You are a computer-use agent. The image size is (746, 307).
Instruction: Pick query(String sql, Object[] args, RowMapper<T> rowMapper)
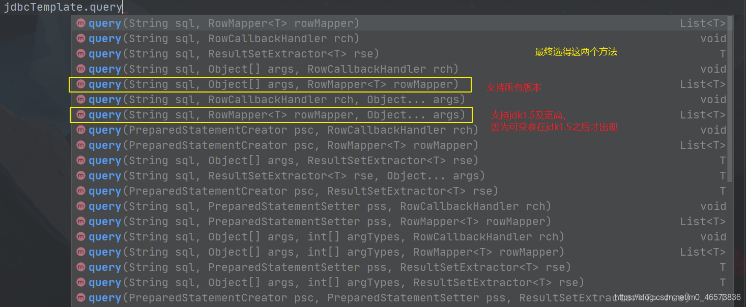399,84
